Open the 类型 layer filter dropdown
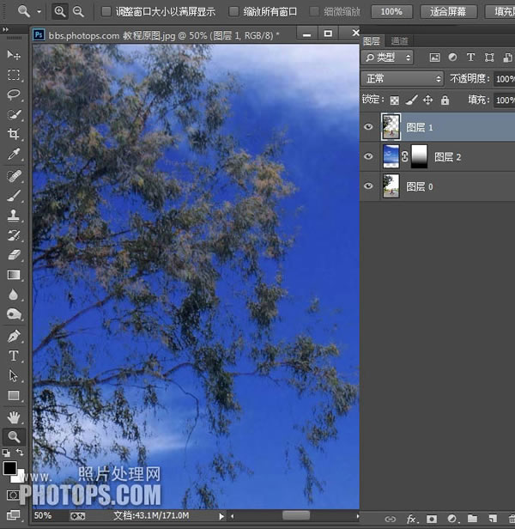This screenshot has width=515, height=529. click(x=387, y=58)
